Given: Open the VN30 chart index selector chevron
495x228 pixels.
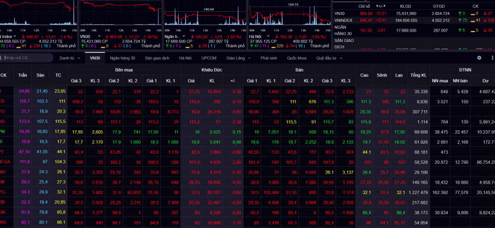Looking at the screenshot, I should click(x=99, y=36).
